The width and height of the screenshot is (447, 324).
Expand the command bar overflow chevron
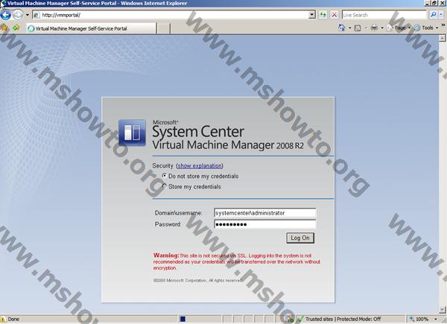coord(443,25)
